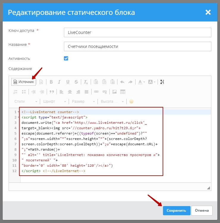The height and width of the screenshot is (223, 220).
Task: Click the Undo arrow icon
Action: tap(122, 82)
